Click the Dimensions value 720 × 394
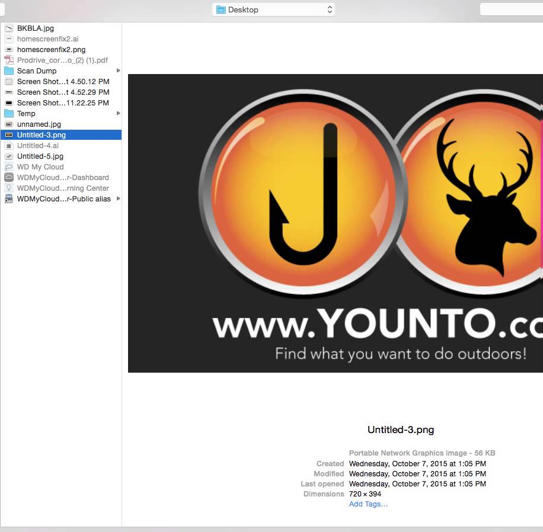This screenshot has width=543, height=532. [x=365, y=494]
